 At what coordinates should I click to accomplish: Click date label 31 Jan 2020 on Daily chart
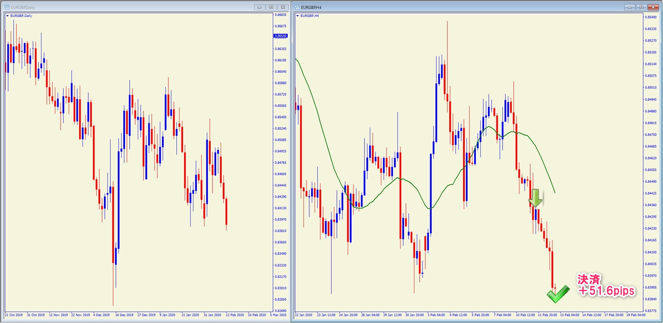pyautogui.click(x=213, y=315)
